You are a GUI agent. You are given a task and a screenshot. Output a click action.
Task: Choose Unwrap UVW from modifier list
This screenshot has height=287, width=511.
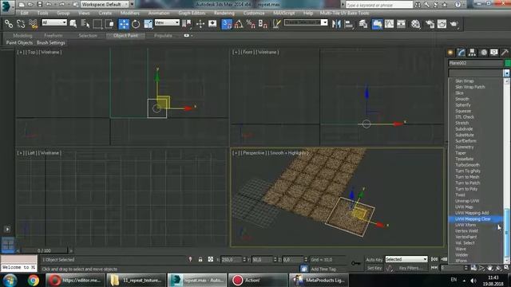coord(466,201)
